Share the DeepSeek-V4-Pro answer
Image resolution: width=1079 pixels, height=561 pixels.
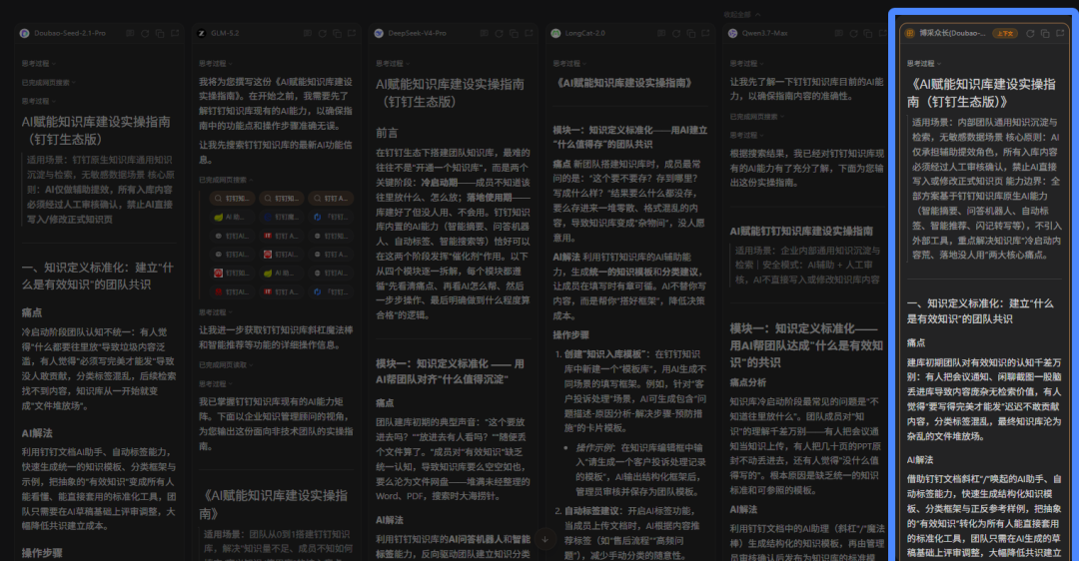529,33
